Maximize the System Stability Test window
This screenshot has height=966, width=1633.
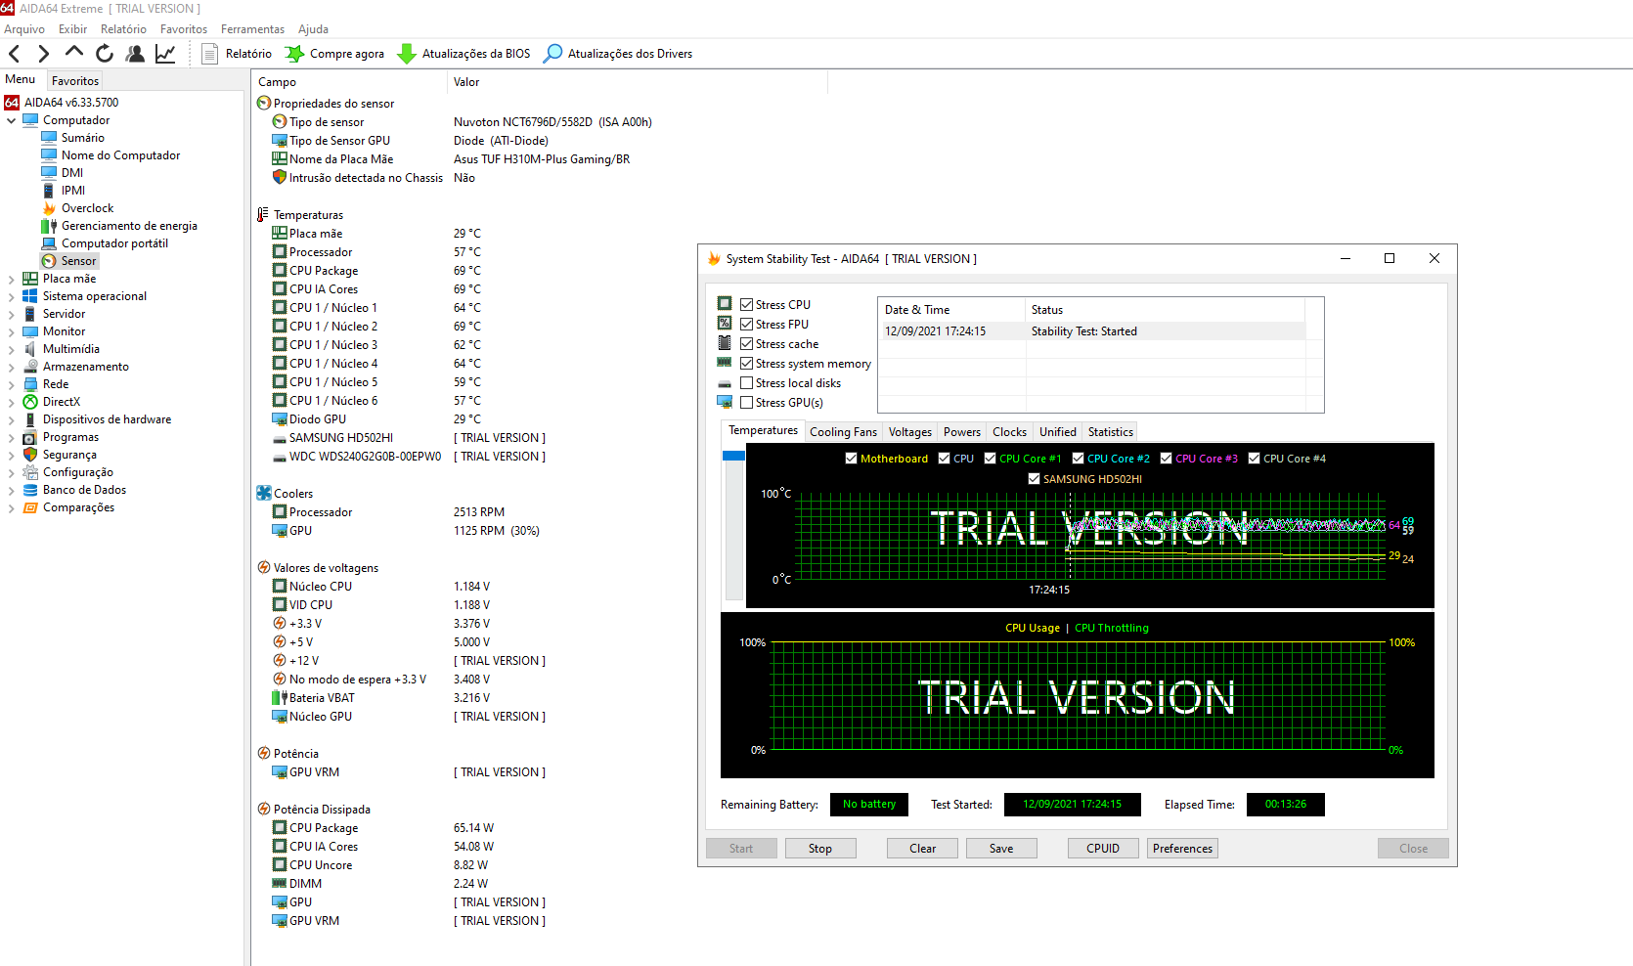(x=1390, y=259)
